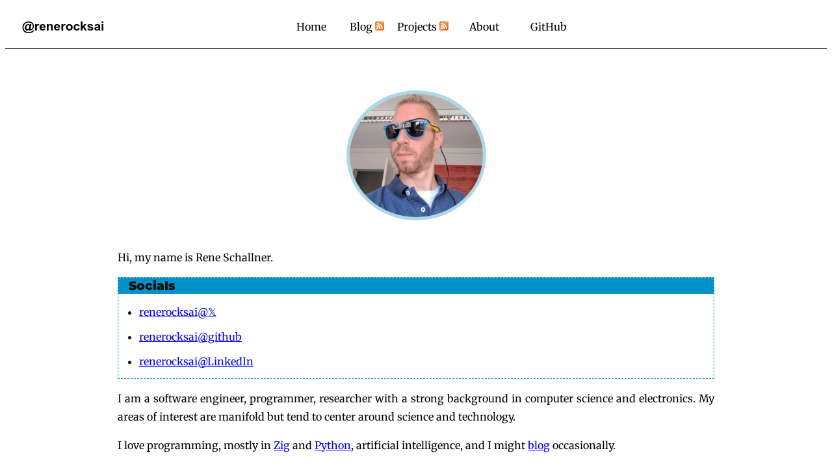Click the Socials box header
The height and width of the screenshot is (468, 832).
coord(416,286)
